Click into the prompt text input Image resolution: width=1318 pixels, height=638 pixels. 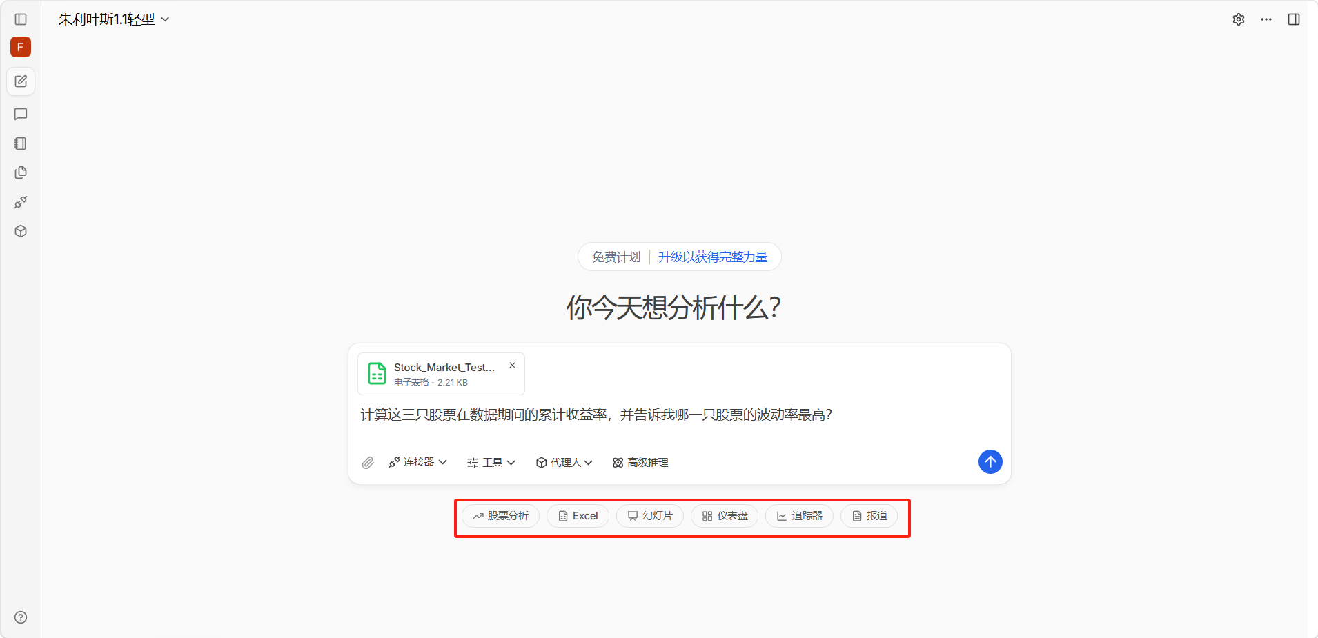click(x=679, y=415)
